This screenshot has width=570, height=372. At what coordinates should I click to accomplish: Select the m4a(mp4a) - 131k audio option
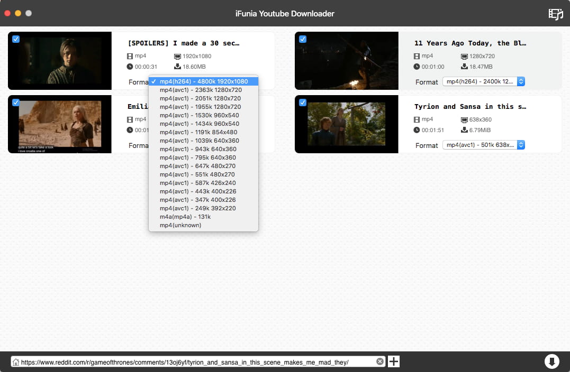(185, 217)
